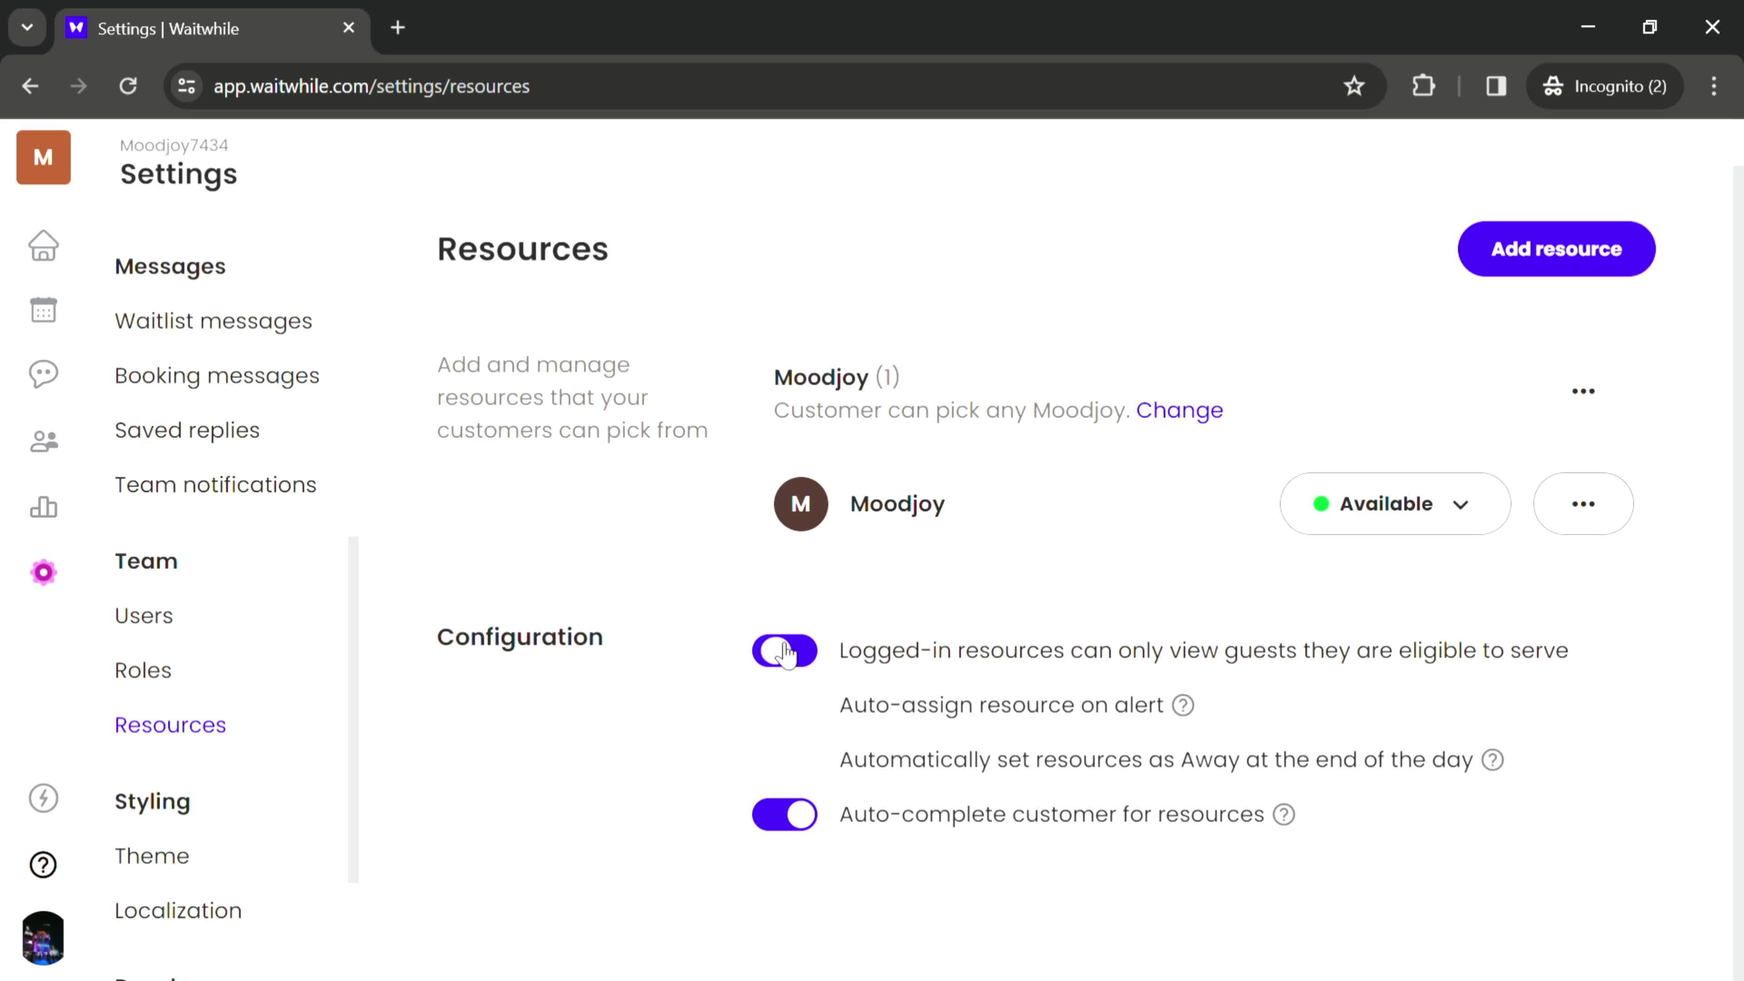The height and width of the screenshot is (981, 1744).
Task: Click the 'Styling' section heading
Action: 152,802
